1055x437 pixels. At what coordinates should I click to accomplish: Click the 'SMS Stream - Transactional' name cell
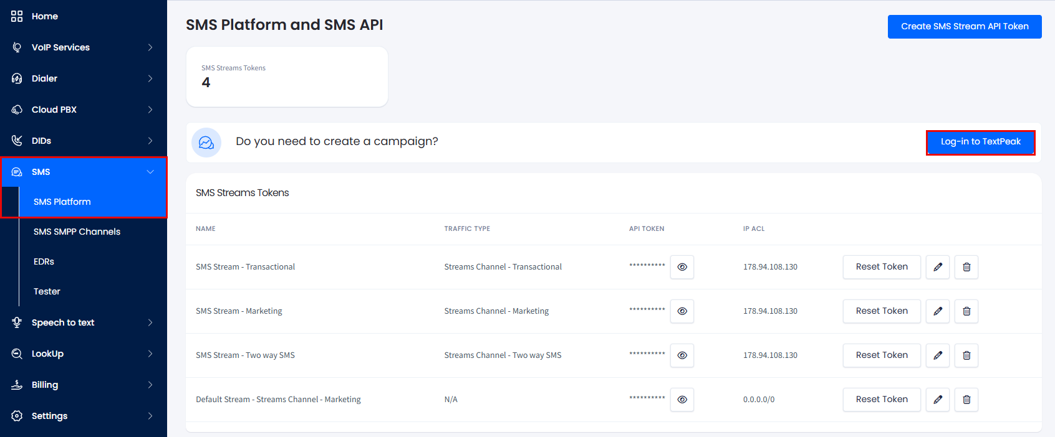click(245, 267)
